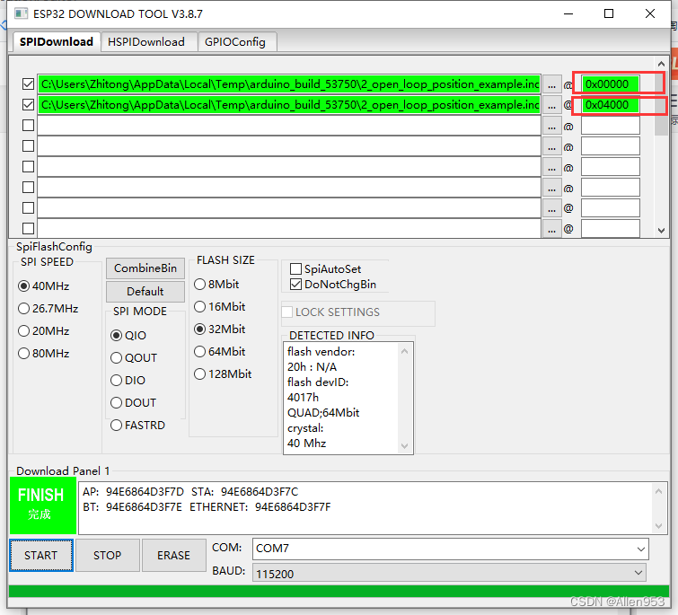Image resolution: width=678 pixels, height=615 pixels.
Task: Select the SPIDownload tab
Action: point(57,41)
